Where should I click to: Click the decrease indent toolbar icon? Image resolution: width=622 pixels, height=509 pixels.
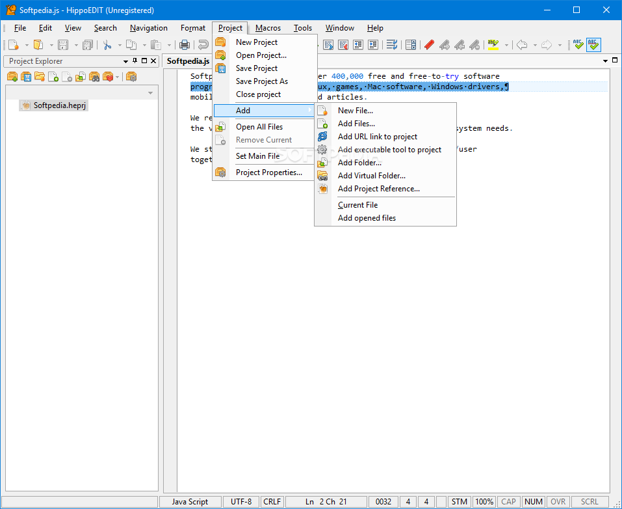358,44
